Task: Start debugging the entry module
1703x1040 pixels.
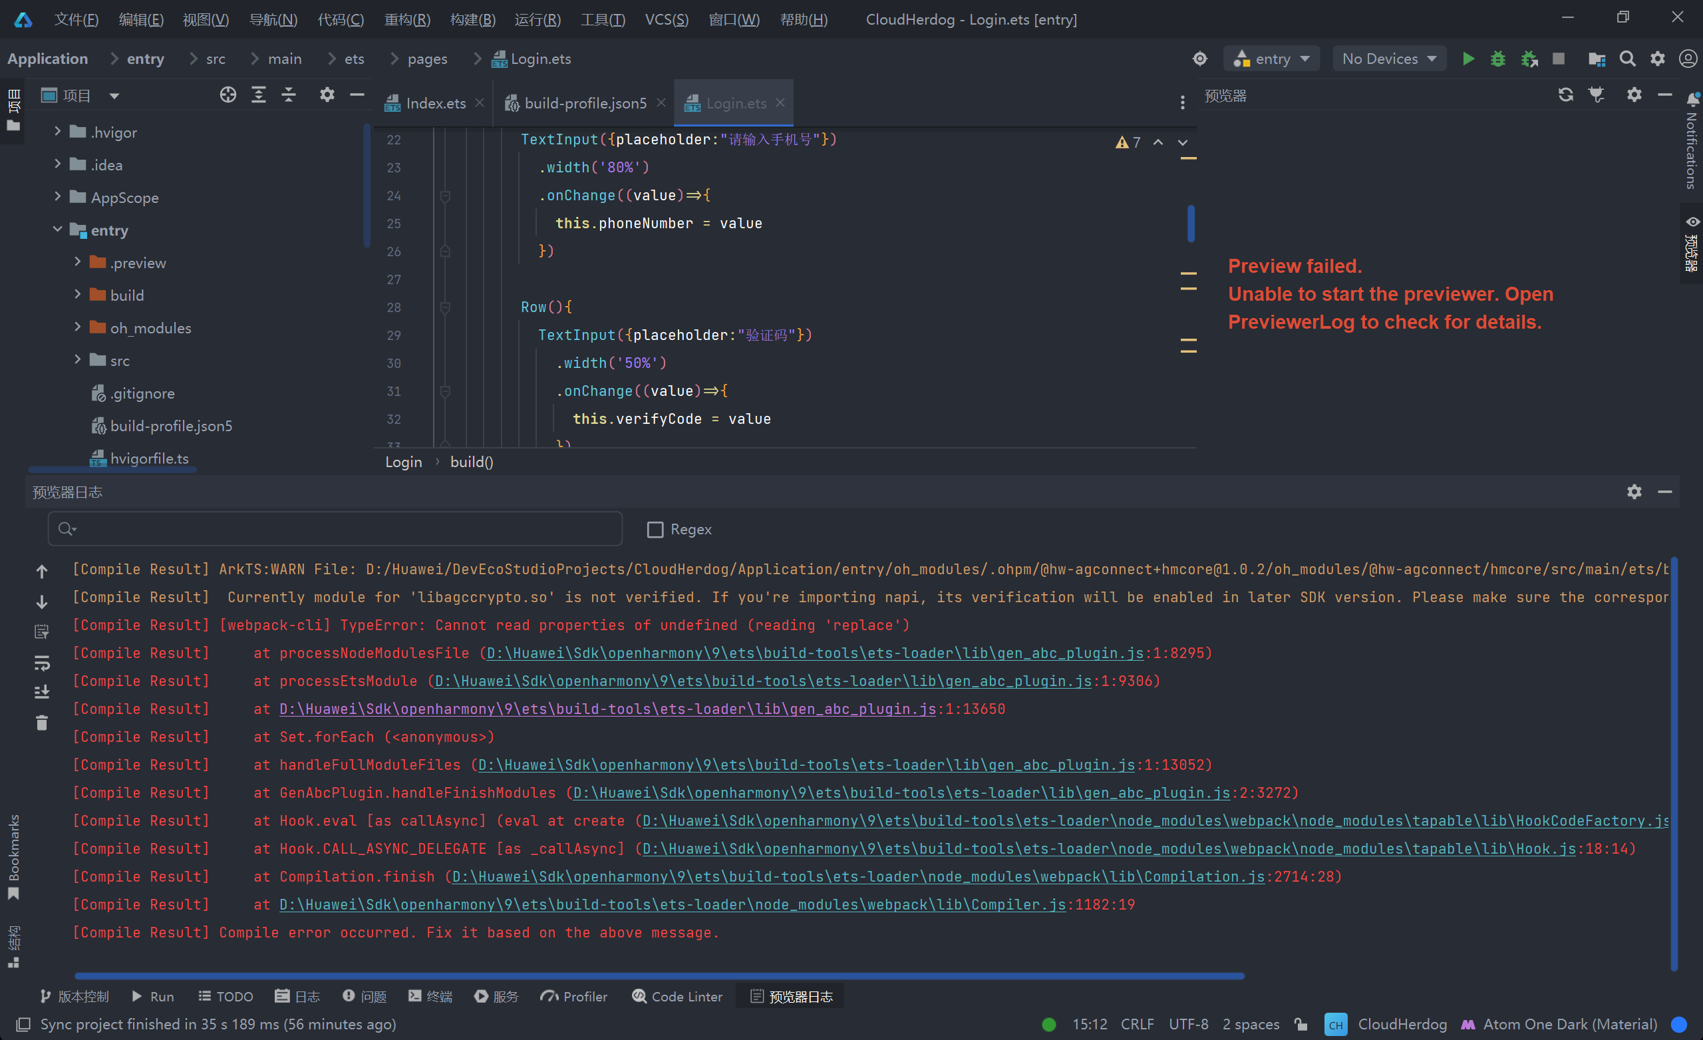Action: pyautogui.click(x=1497, y=59)
